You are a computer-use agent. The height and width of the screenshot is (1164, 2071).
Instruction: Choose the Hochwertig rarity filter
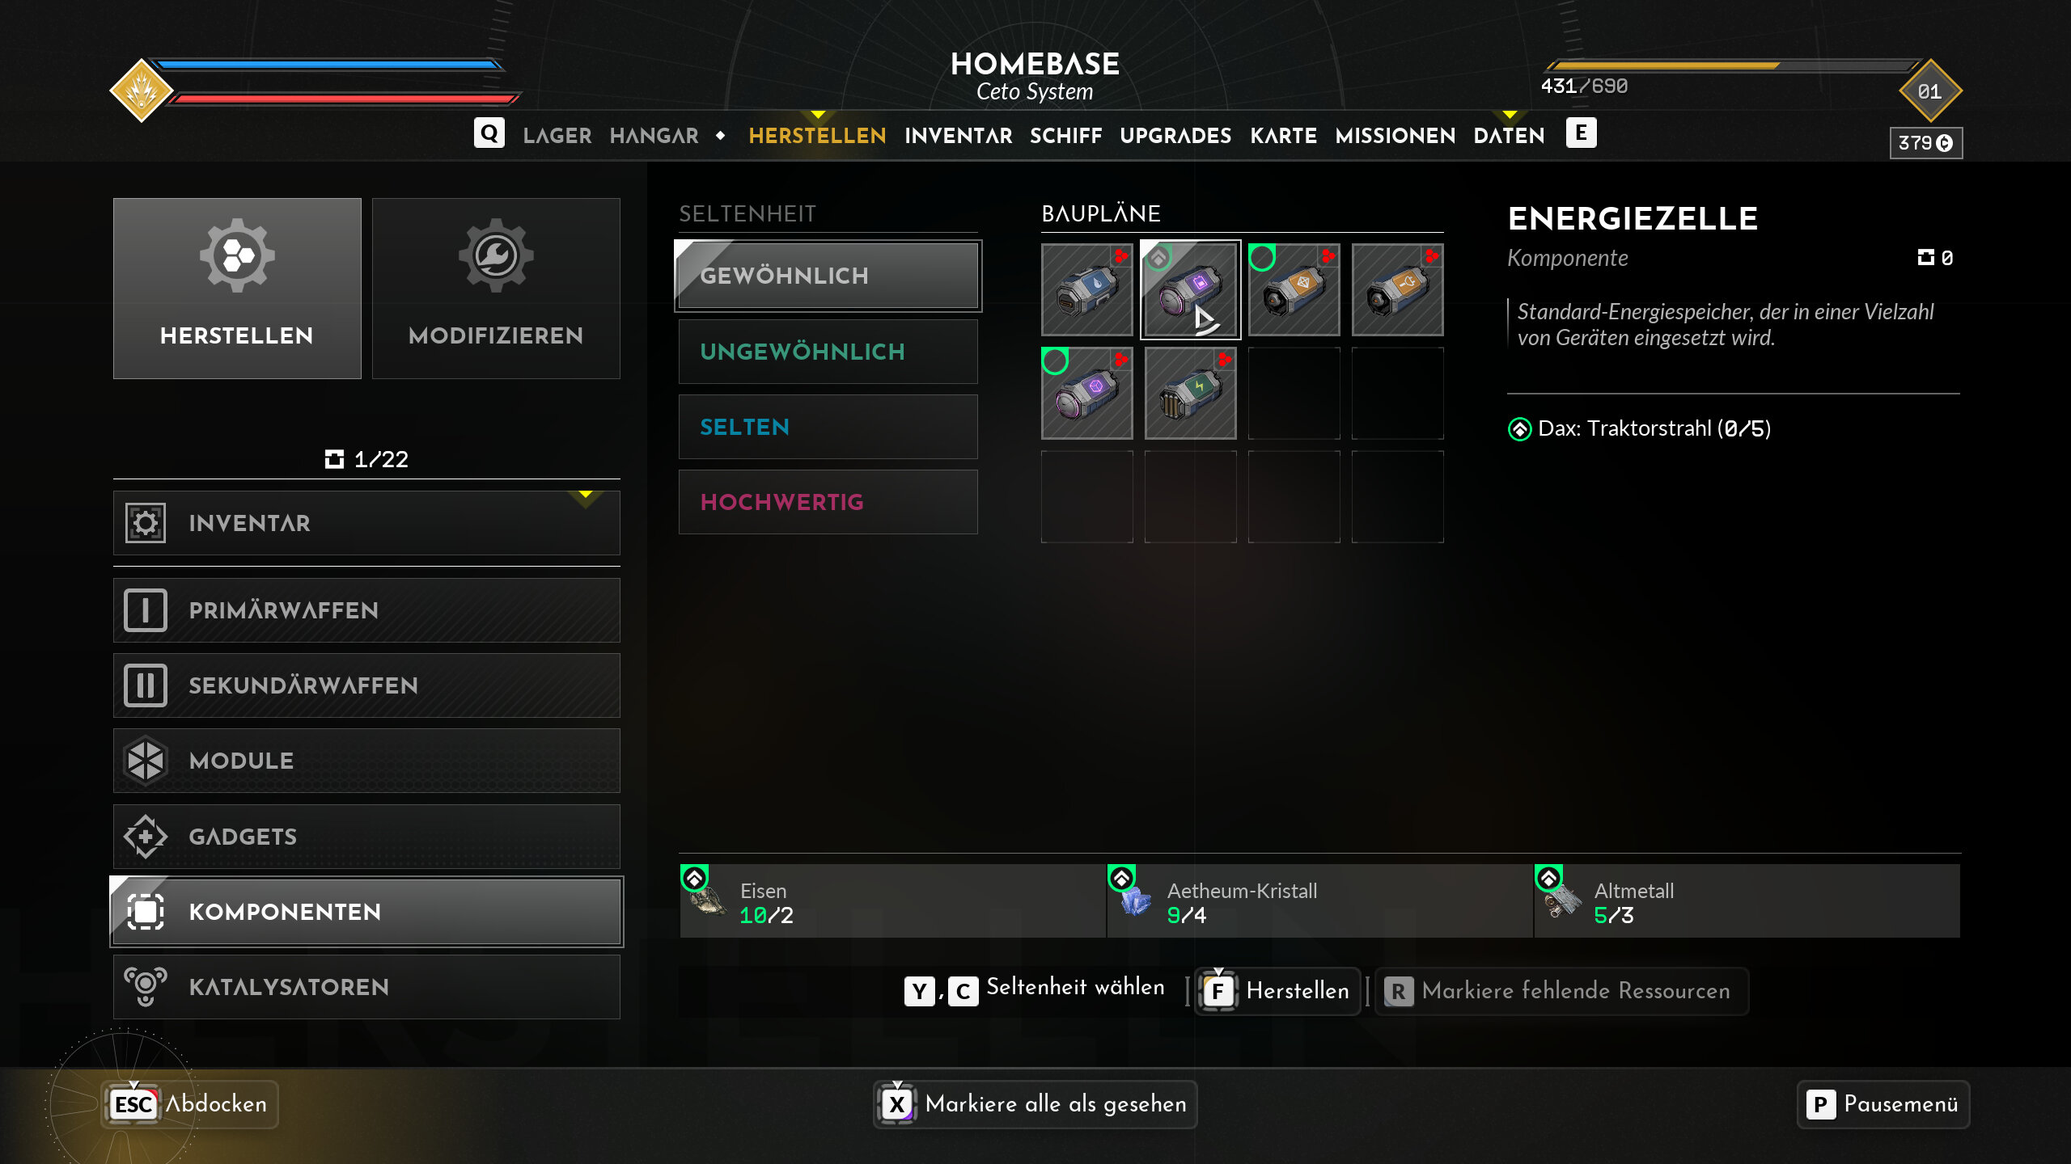click(828, 502)
